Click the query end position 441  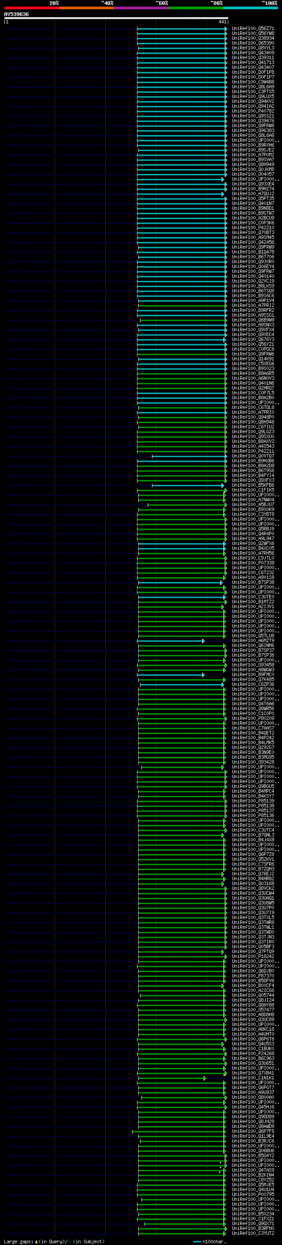coord(222,22)
